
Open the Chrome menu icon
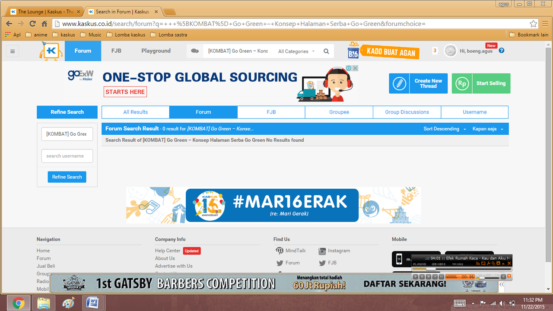pyautogui.click(x=545, y=24)
